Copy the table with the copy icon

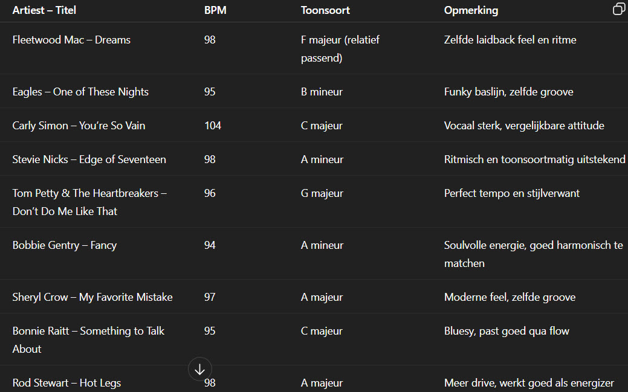(x=618, y=9)
